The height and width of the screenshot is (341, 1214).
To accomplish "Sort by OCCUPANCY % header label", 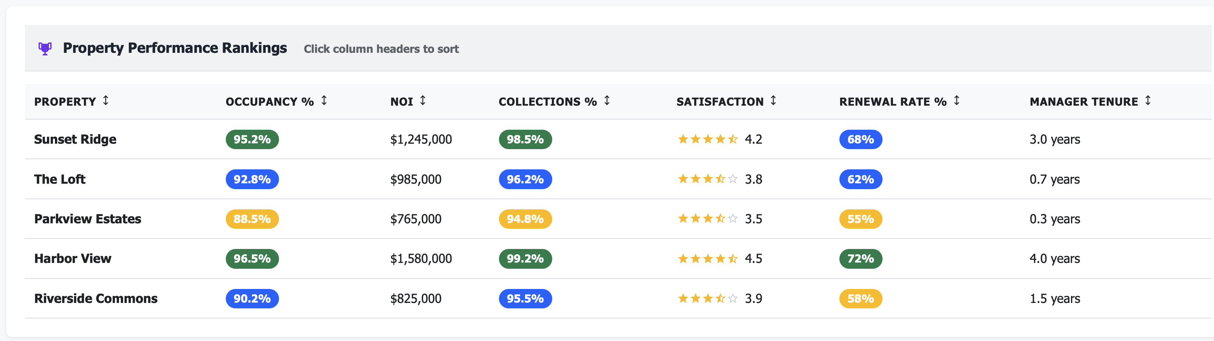I will 270,102.
